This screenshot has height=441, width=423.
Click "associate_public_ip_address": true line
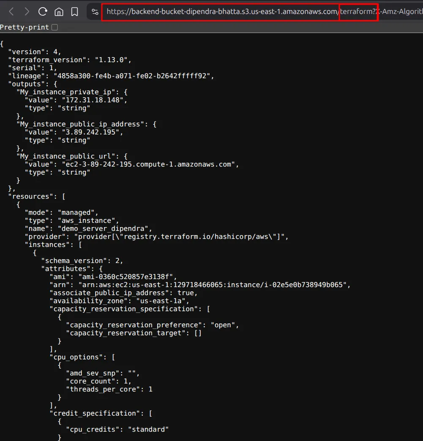[x=123, y=293]
